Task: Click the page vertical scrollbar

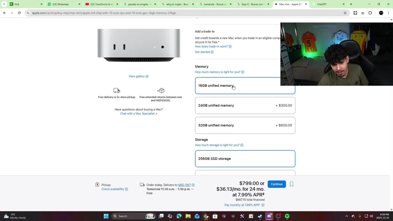Action: tap(391, 114)
